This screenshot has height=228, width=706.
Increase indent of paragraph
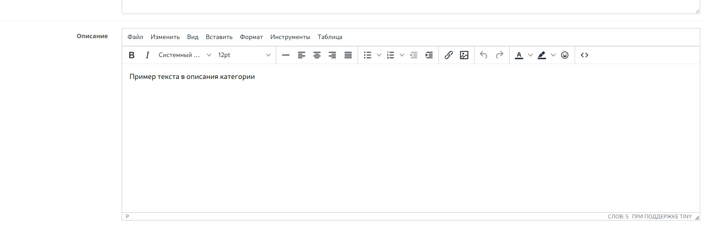coord(429,55)
